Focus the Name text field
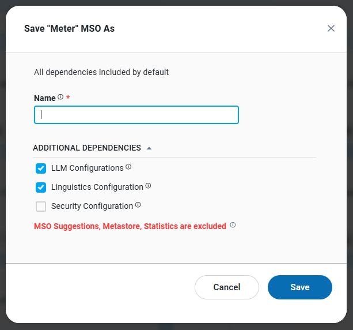Viewport: 353px width, 330px height. 136,115
